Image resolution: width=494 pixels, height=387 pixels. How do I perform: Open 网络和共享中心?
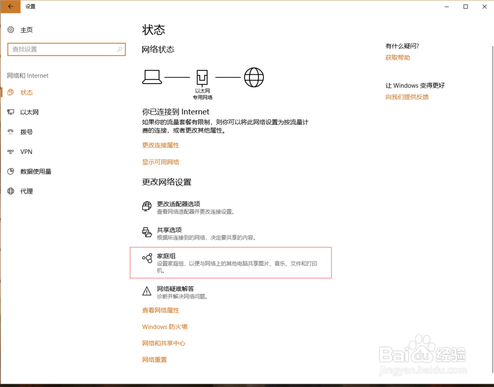(164, 343)
